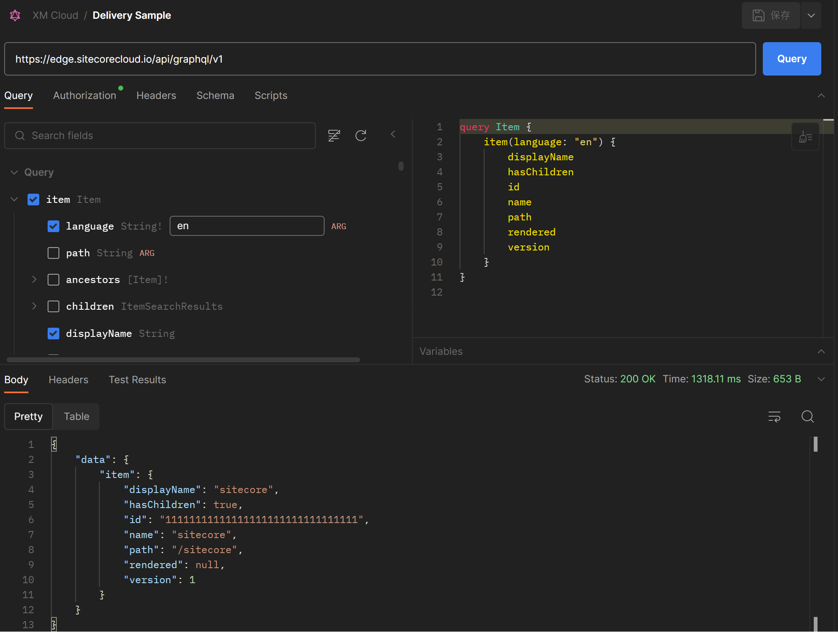Click the deselect all fields icon
Screen dimensions: 838x632
point(334,136)
